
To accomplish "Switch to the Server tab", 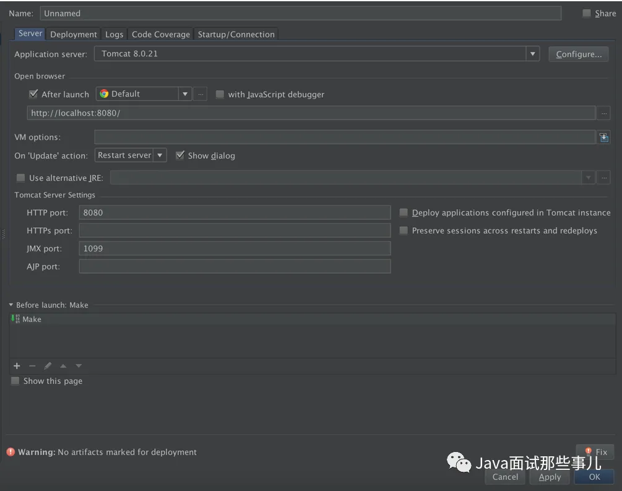I will pyautogui.click(x=30, y=33).
